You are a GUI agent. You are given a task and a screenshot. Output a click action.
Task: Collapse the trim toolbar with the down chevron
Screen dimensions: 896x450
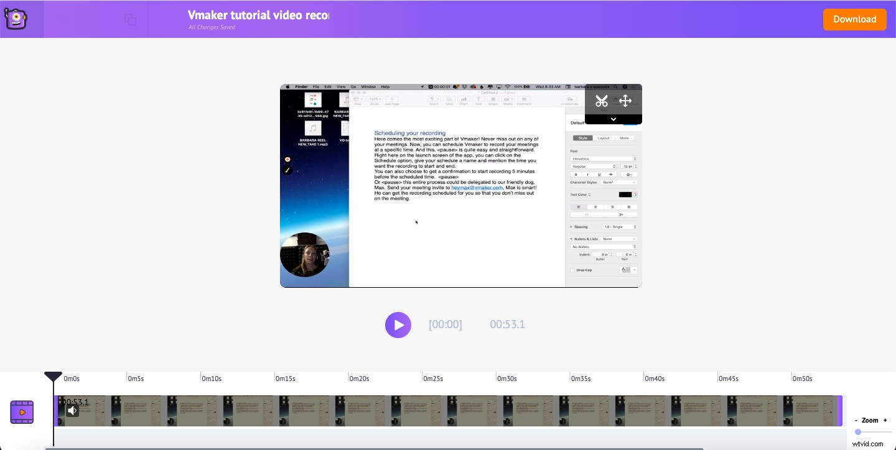(614, 119)
